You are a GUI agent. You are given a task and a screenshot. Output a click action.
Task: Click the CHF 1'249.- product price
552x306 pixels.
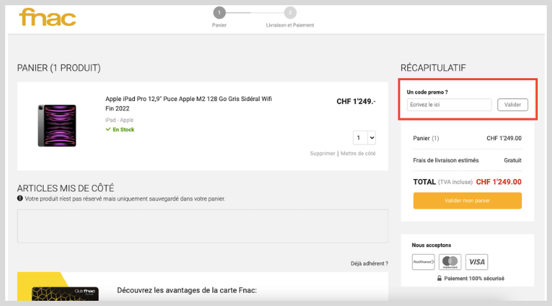pos(356,102)
